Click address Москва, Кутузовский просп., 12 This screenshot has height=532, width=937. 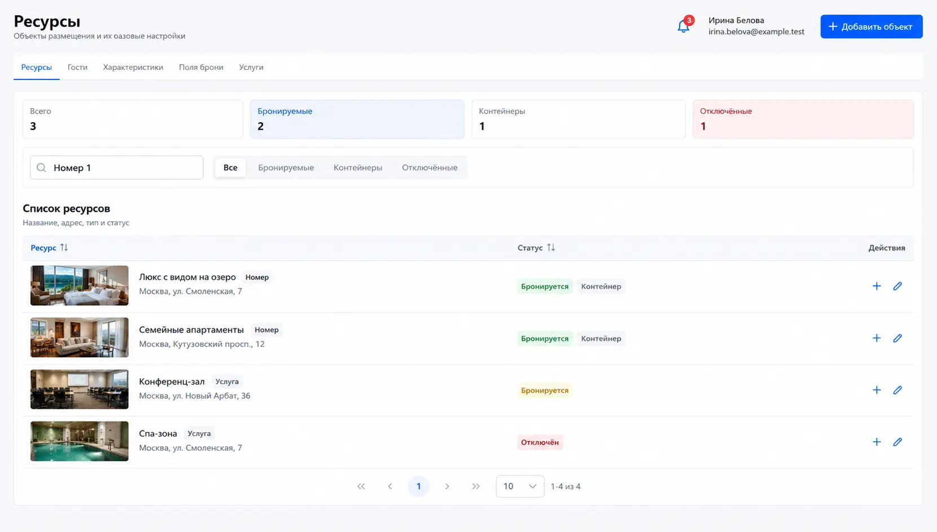click(x=201, y=344)
